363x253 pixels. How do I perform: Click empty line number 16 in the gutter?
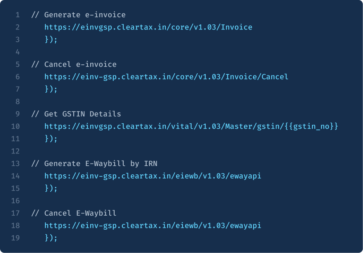15,201
